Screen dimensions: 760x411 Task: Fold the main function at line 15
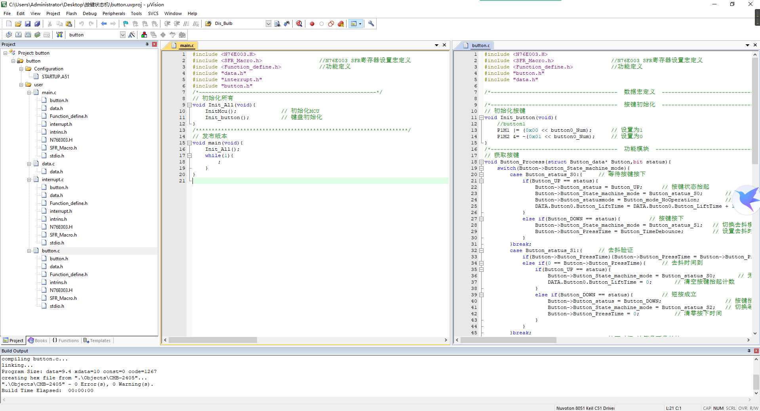pyautogui.click(x=189, y=143)
